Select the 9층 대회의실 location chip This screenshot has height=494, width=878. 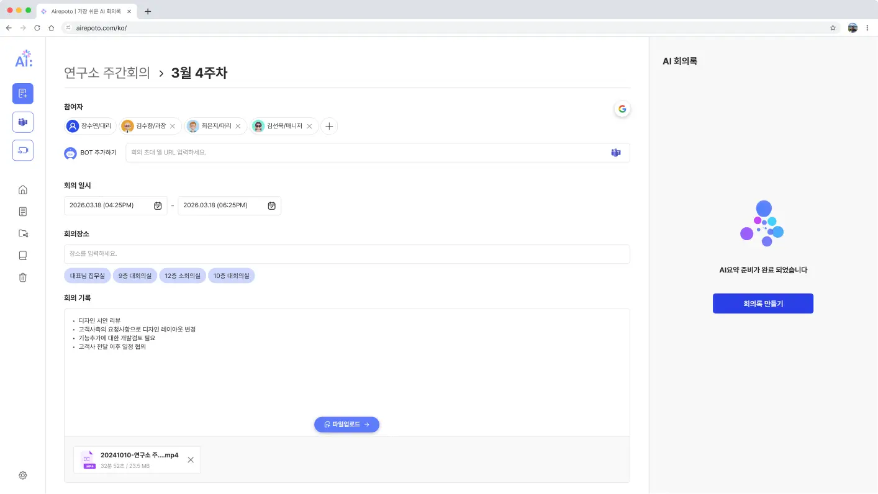(x=135, y=276)
